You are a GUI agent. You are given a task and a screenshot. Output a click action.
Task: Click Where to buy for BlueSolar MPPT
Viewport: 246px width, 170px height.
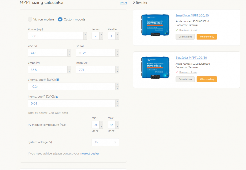pyautogui.click(x=207, y=79)
